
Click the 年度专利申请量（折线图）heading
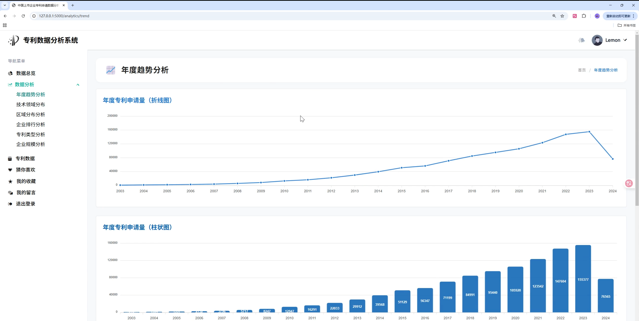coord(138,100)
